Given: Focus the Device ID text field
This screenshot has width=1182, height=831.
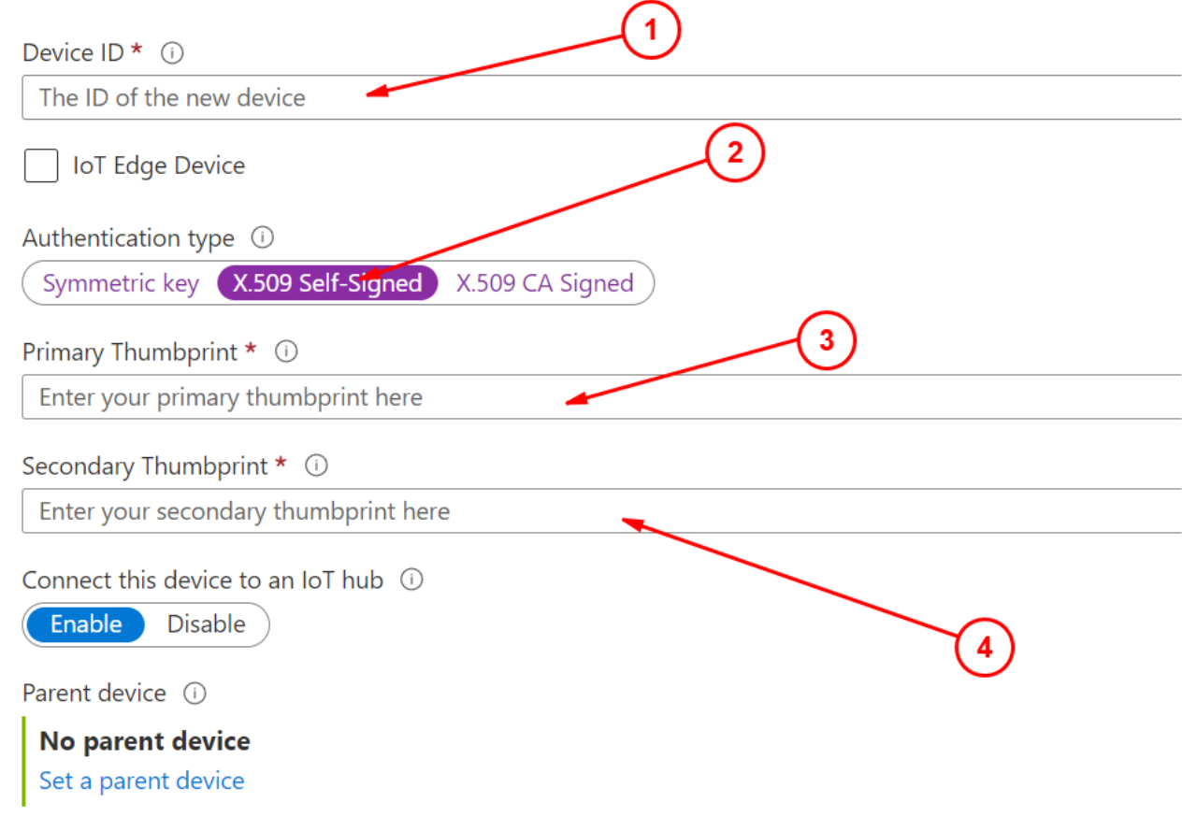Looking at the screenshot, I should 602,97.
